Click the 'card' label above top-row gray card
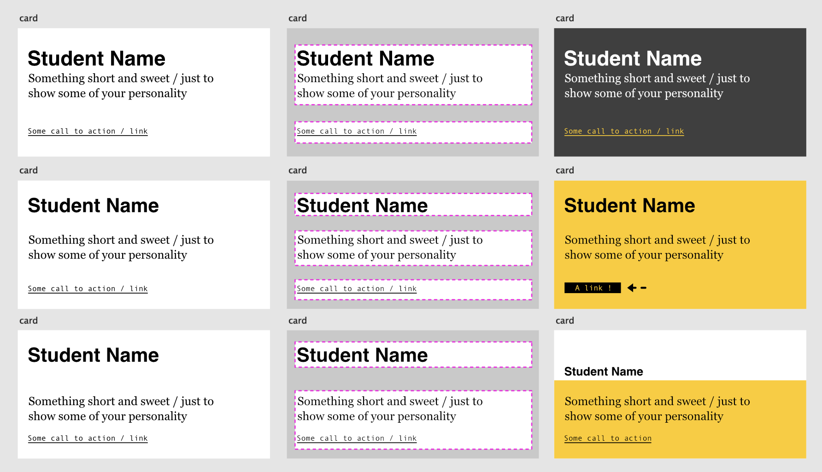The width and height of the screenshot is (822, 472). [x=298, y=18]
